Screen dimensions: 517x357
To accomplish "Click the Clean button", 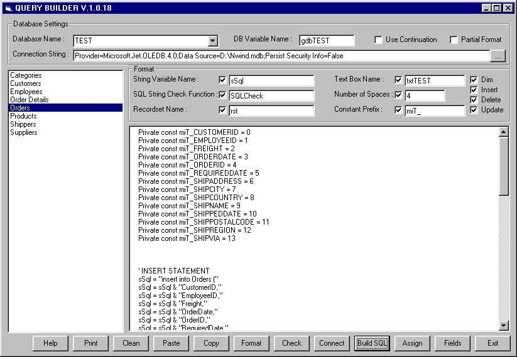I will tap(131, 343).
